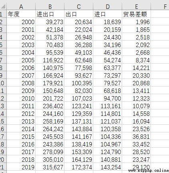Select cell containing 93,627
Viewport: 169px width, 173px height.
(x=79, y=75)
